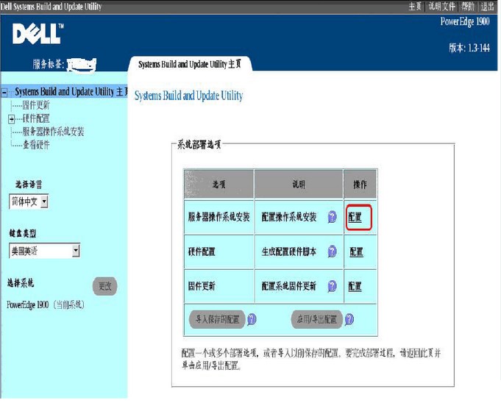Image resolution: width=501 pixels, height=403 pixels.
Task: Open 主页 in the top menu
Action: (415, 6)
